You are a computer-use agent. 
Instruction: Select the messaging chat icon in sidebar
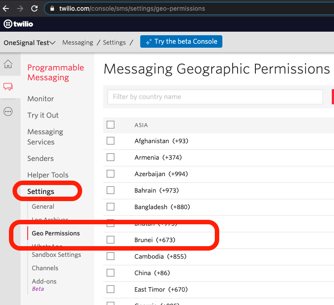[x=8, y=87]
